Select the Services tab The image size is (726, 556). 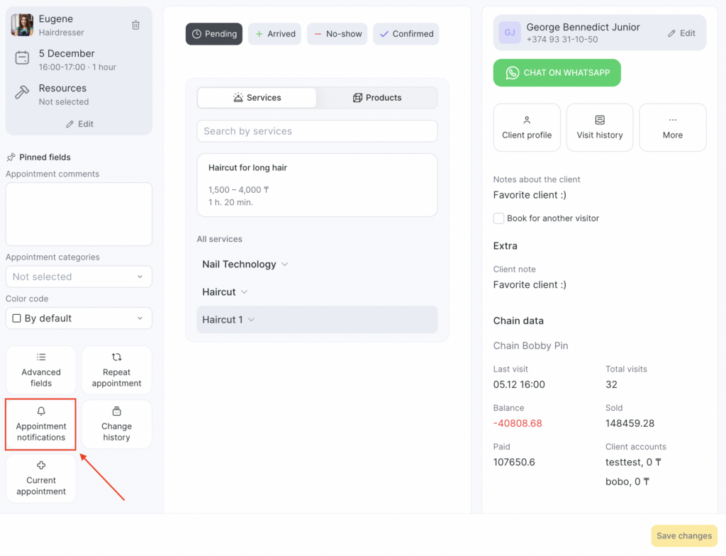pos(257,98)
